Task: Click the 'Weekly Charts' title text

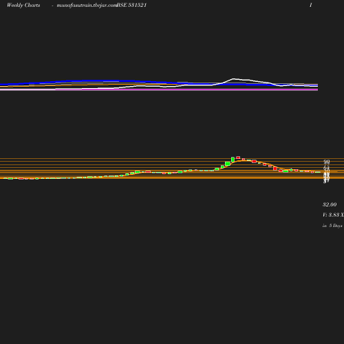Action: point(23,6)
